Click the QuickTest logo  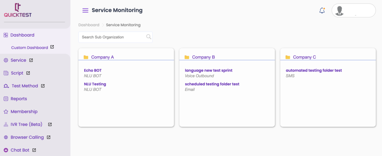click(18, 10)
